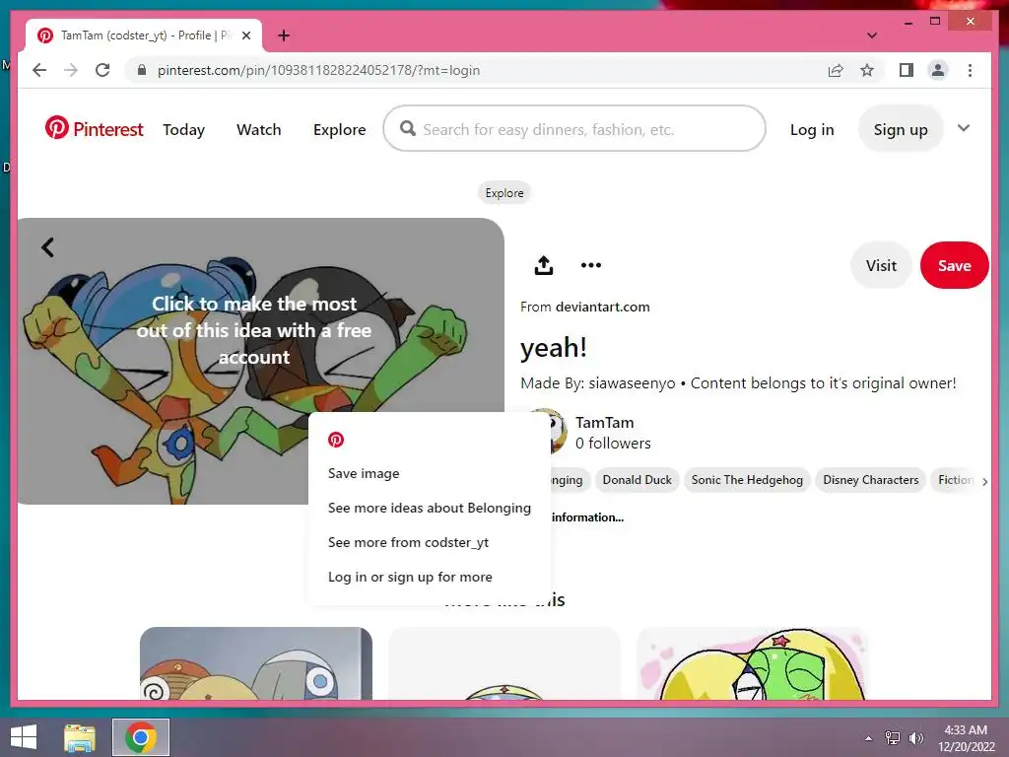The image size is (1009, 757).
Task: Click the network icon in system tray
Action: tap(893, 737)
